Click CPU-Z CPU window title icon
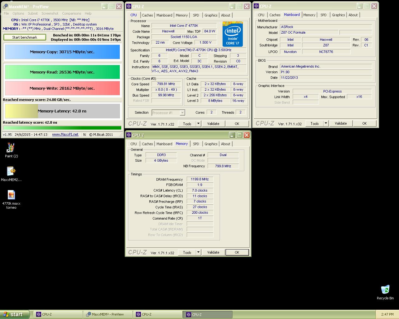Screen dimensions: 399x319 [129, 7]
